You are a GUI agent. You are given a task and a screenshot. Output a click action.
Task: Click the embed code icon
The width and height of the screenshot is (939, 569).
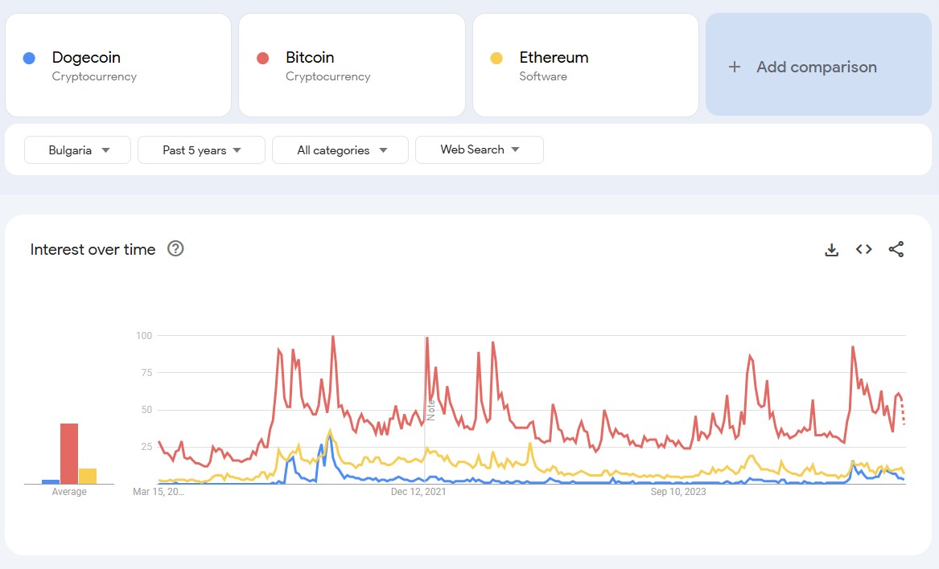(x=863, y=249)
